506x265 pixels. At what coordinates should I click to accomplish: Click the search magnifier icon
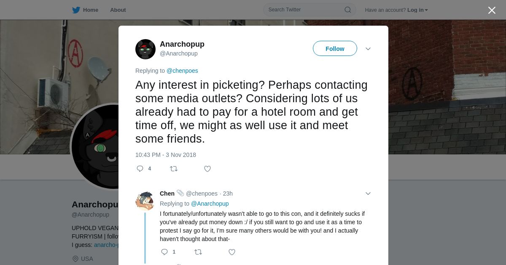[347, 10]
